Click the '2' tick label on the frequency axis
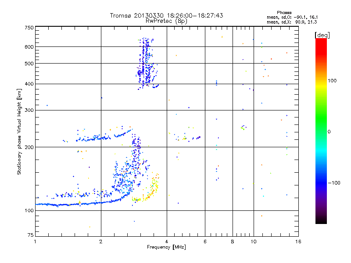Image resolution: width=351 pixels, height=263 pixels. pos(101,242)
